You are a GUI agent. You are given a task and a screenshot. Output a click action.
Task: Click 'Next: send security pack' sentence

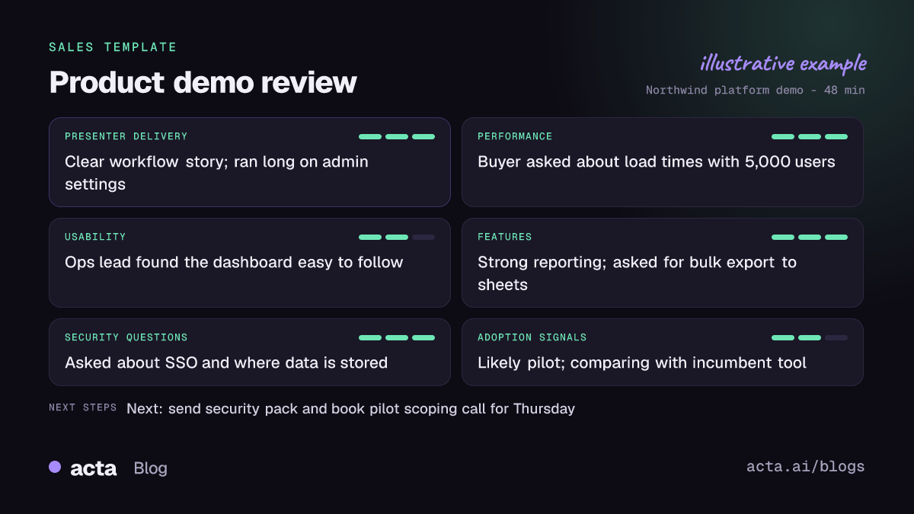[x=350, y=409]
